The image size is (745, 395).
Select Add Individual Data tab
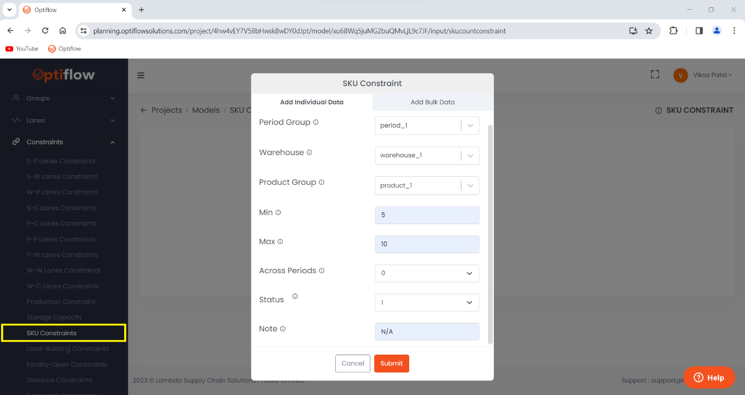pyautogui.click(x=311, y=102)
